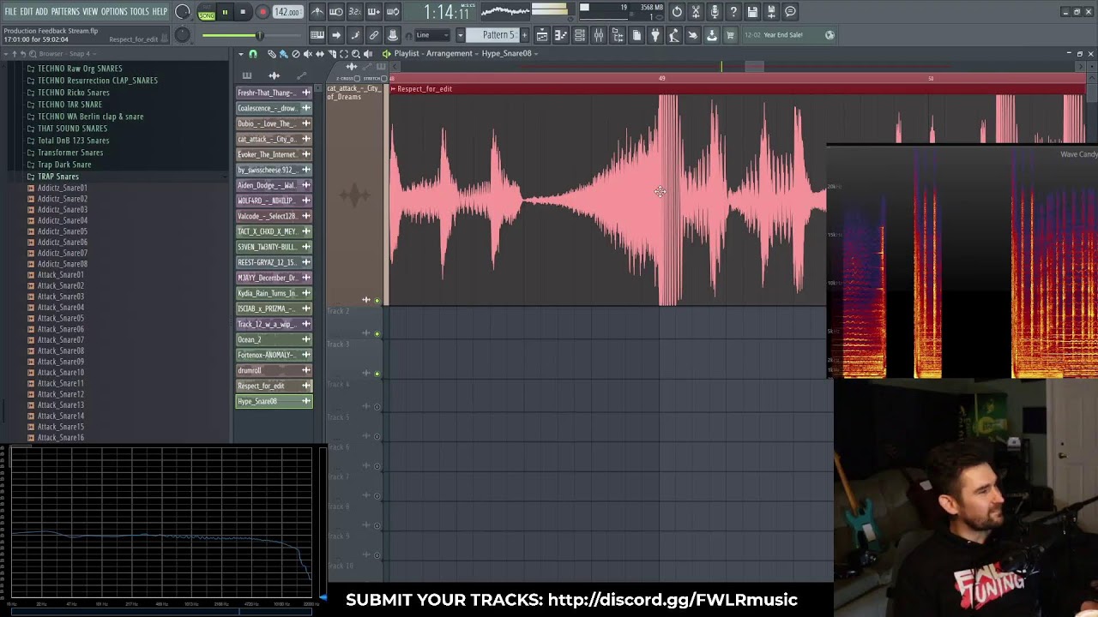Click the microphone one-click recording icon
This screenshot has width=1098, height=617.
[x=715, y=11]
